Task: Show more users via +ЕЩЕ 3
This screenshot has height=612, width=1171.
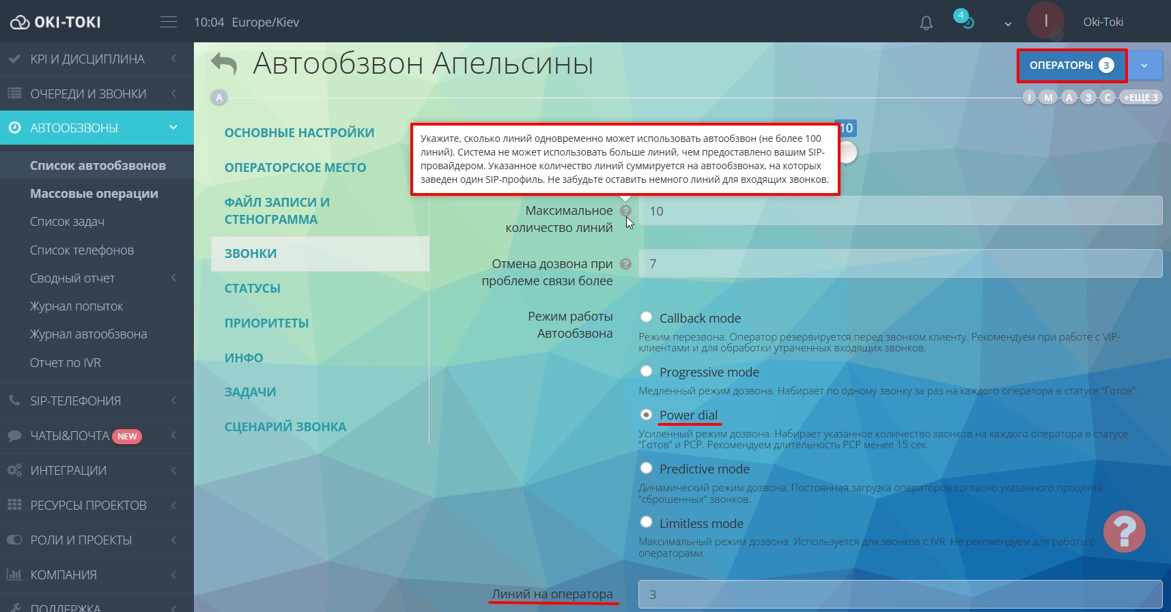Action: click(x=1141, y=98)
